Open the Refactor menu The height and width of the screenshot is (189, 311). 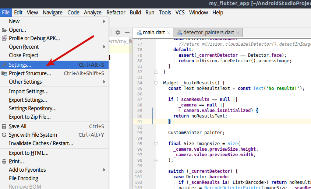(116, 13)
